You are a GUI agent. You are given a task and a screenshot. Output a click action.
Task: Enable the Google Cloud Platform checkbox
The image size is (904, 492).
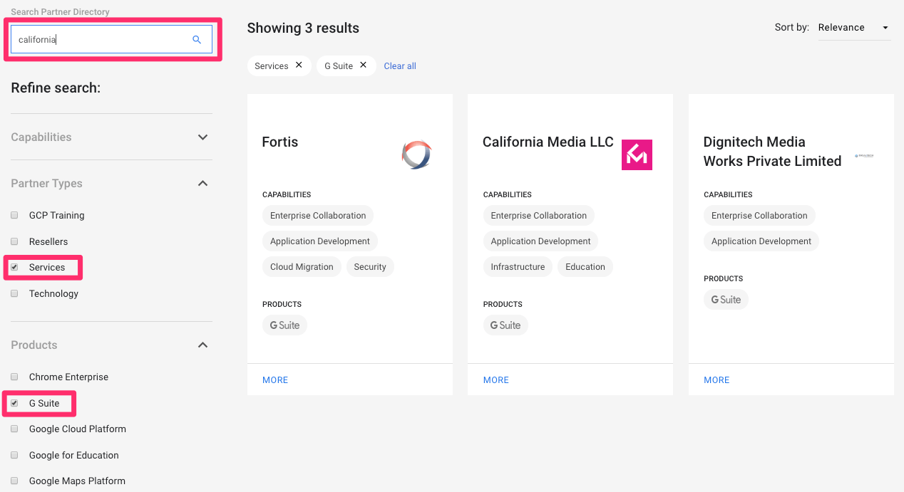coord(14,429)
